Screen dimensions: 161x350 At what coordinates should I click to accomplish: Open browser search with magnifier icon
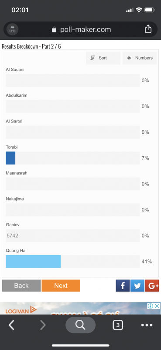click(80, 325)
